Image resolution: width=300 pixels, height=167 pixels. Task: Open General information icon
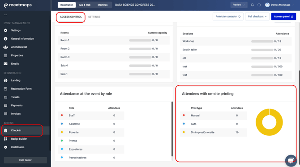pos(5,39)
